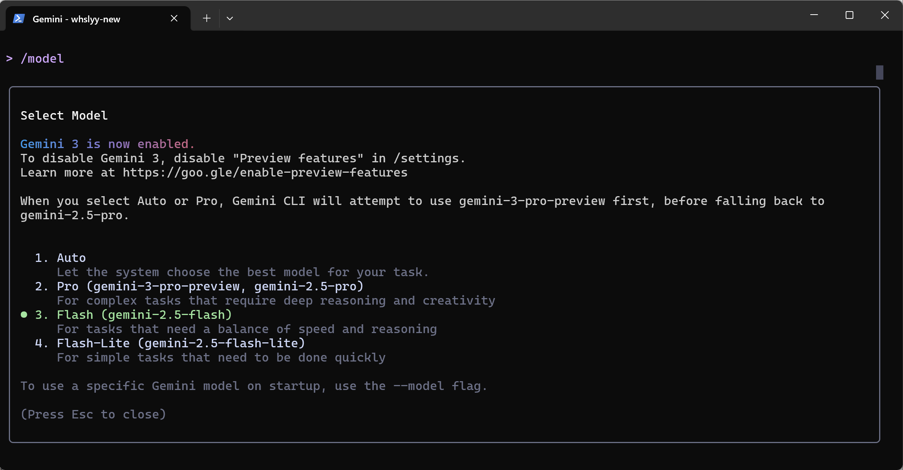Image resolution: width=903 pixels, height=470 pixels.
Task: Select the /model command text at the top
Action: (x=42, y=58)
